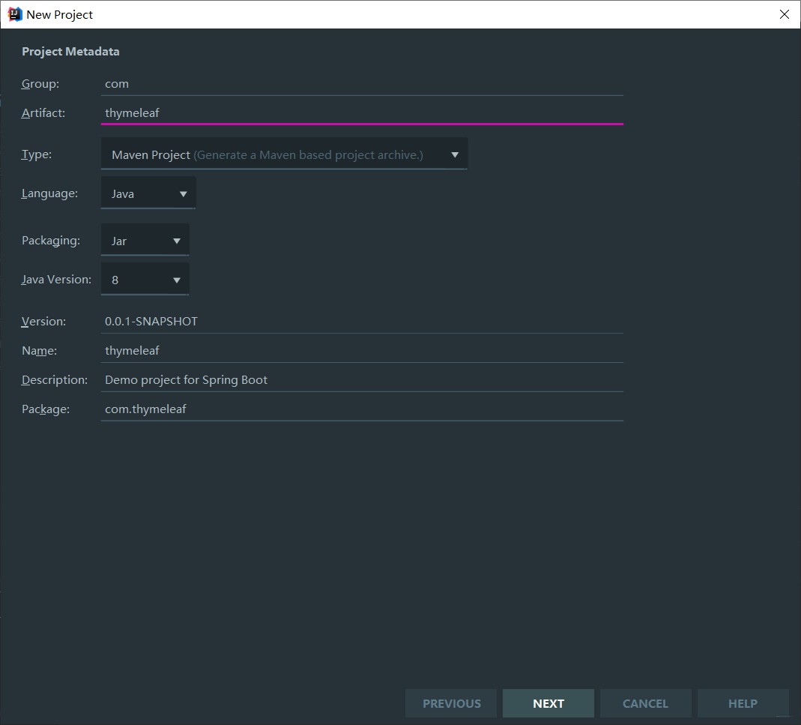
Task: Click the Version field showing 0.0.1-SNAPSHOT
Action: click(x=362, y=322)
